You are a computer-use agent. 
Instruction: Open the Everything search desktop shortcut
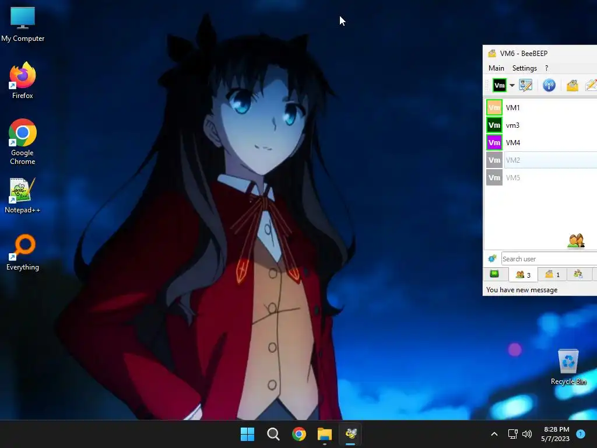(23, 252)
